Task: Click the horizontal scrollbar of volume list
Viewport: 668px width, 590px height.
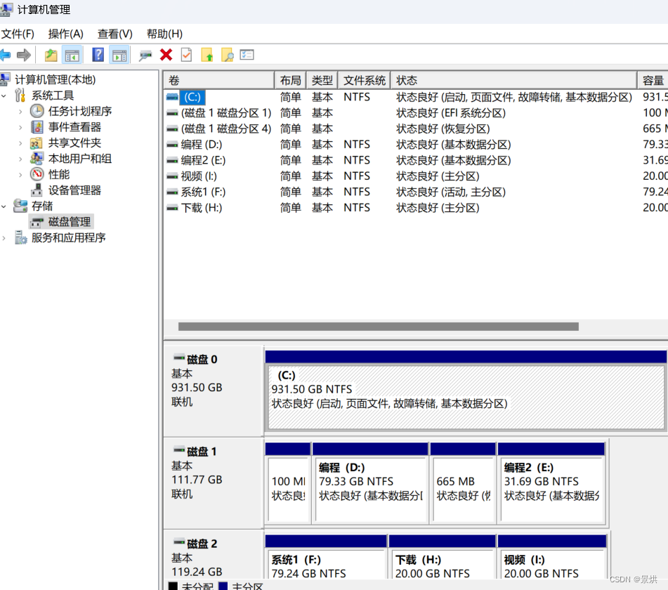Action: [379, 327]
